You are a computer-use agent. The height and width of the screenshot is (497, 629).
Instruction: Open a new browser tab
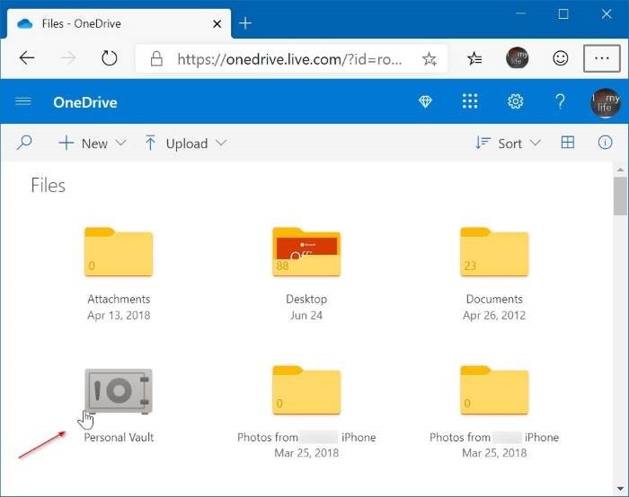point(245,23)
